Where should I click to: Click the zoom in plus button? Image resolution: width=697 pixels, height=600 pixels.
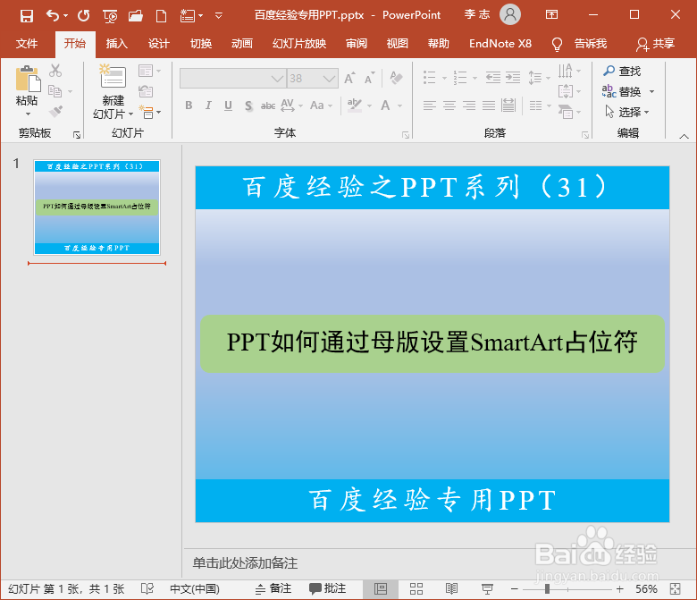(x=620, y=589)
